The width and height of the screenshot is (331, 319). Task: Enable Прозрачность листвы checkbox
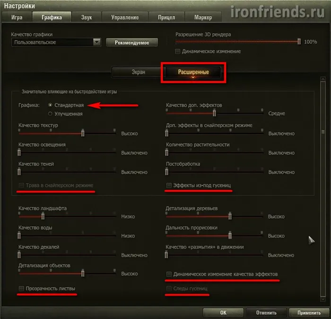21,288
